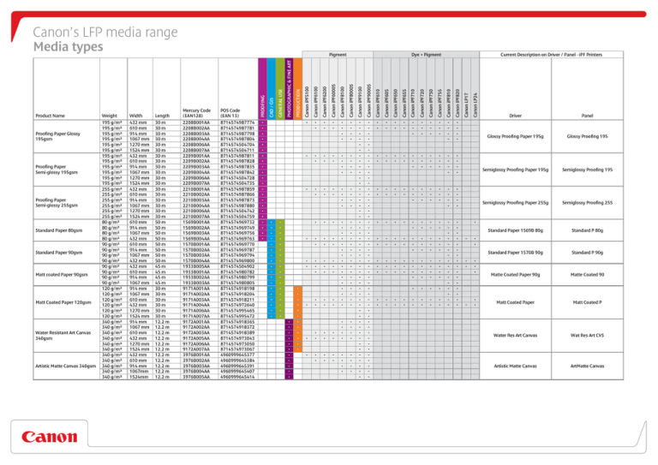Select the "POS Code (EAN 13)" column header
658x465 pixels.
[x=230, y=113]
